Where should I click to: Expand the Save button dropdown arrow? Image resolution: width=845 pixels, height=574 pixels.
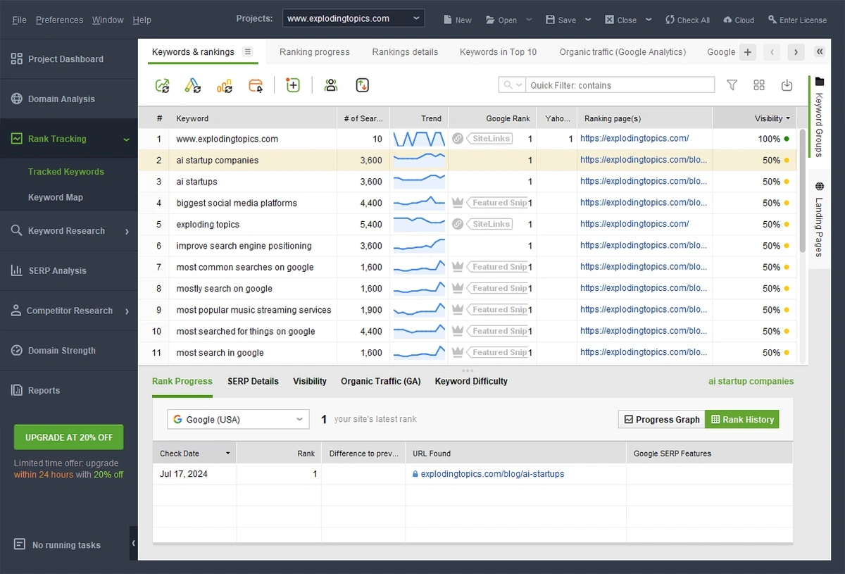point(589,20)
